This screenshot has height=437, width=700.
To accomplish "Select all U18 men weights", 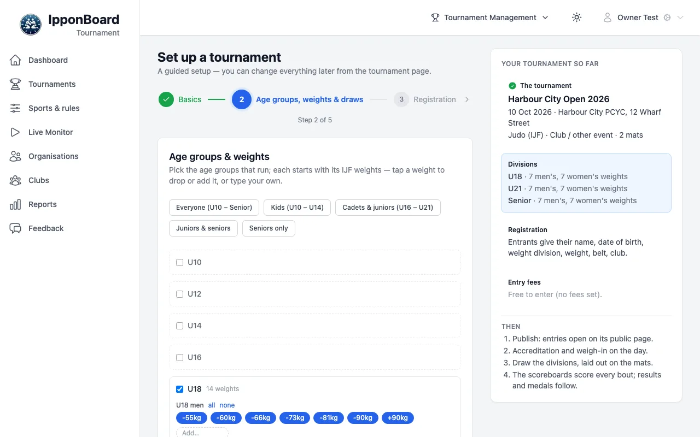I will 212,405.
